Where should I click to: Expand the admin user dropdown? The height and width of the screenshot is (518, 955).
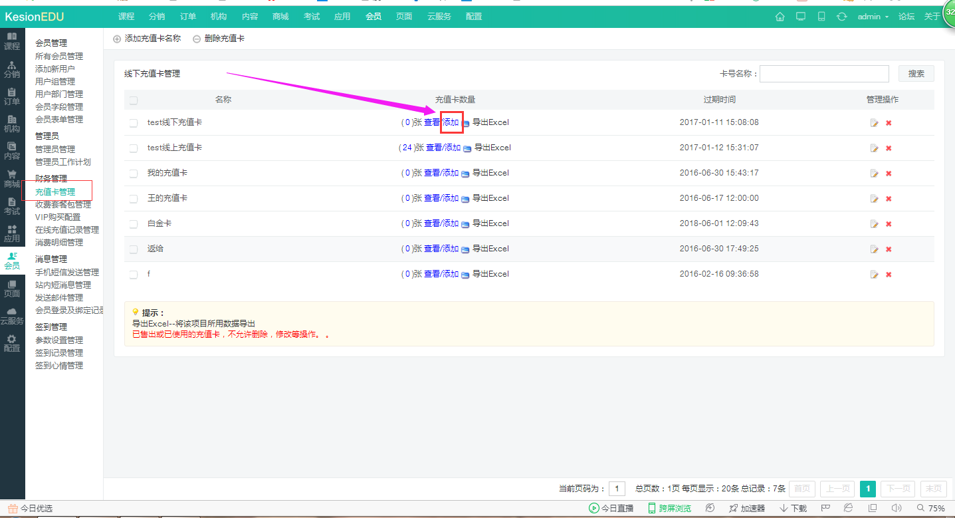pos(873,17)
